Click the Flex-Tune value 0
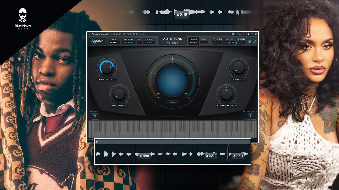The height and width of the screenshot is (190, 339). coord(125,106)
